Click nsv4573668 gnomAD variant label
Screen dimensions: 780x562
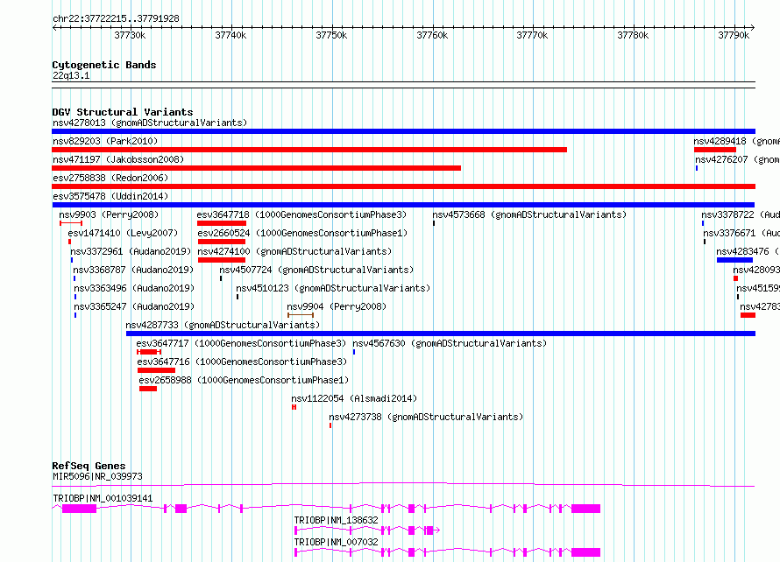[529, 214]
